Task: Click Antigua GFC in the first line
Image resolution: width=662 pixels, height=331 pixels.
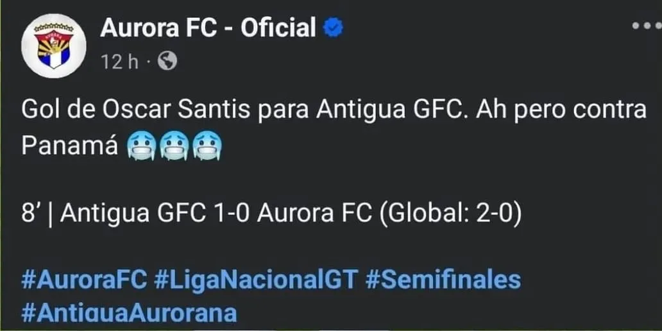Action: (389, 110)
